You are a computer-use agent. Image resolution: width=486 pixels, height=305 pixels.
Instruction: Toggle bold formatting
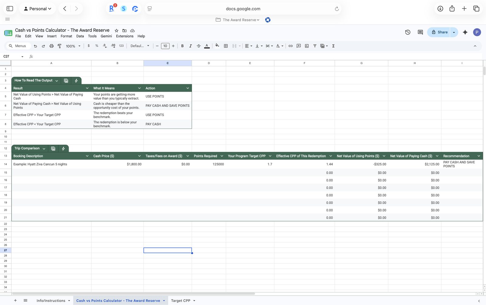coord(182,46)
